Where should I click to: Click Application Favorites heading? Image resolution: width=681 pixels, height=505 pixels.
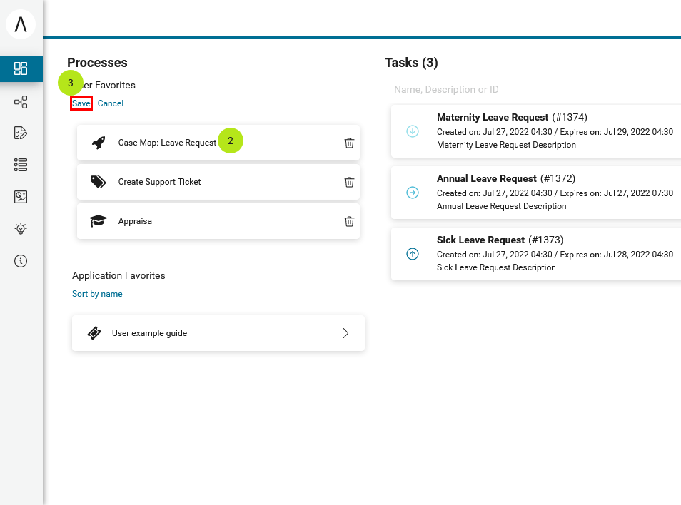coord(118,275)
